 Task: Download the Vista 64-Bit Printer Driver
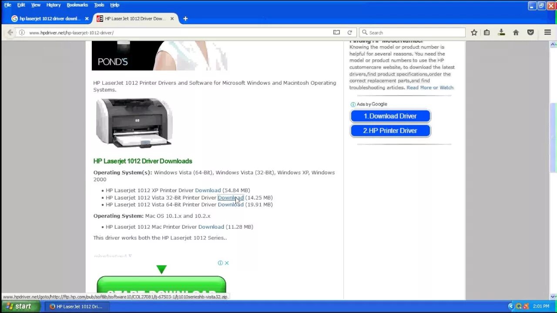(x=231, y=204)
